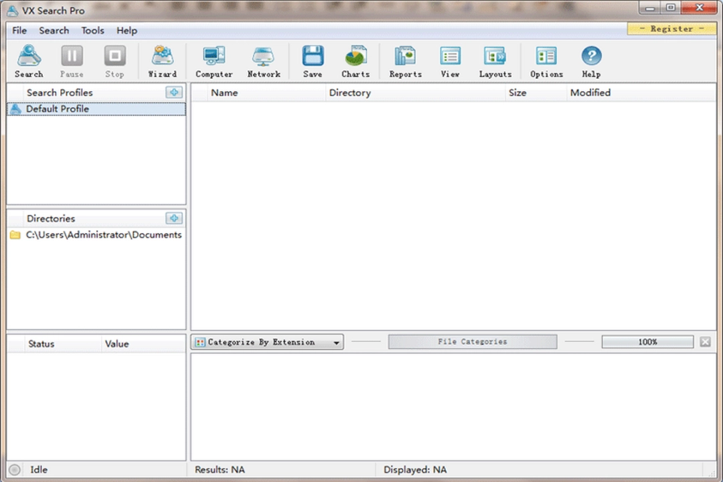Open the Search Wizard
Viewport: 723px width, 482px height.
point(162,62)
